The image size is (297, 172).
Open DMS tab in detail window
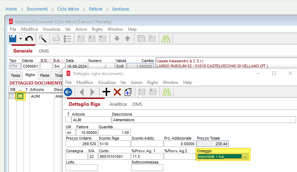click(137, 104)
